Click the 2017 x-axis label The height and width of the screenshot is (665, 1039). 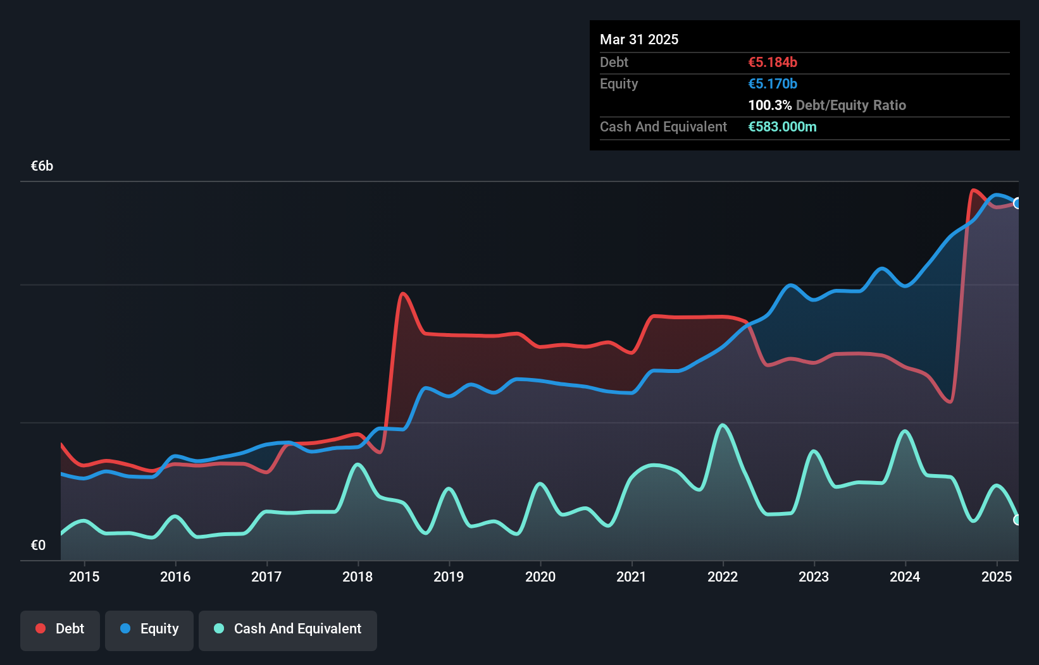point(266,577)
